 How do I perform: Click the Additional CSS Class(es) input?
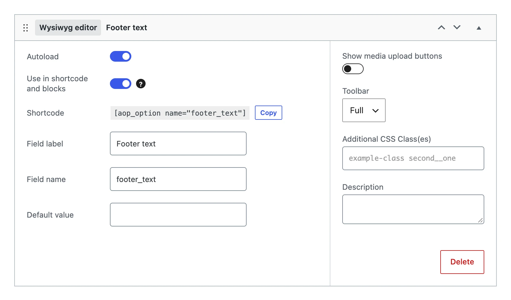pos(413,158)
